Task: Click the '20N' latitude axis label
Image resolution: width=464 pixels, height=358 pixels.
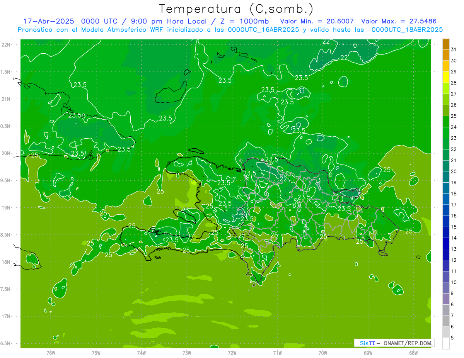Action: coord(7,153)
